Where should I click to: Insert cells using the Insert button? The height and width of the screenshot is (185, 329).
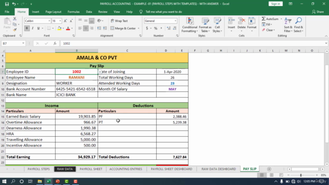[231, 25]
